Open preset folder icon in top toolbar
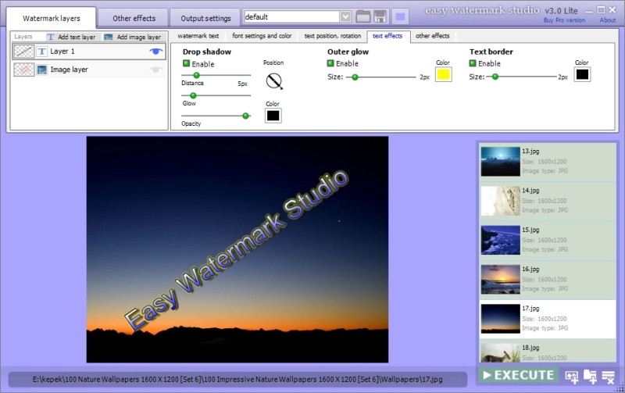The height and width of the screenshot is (393, 625). 362,16
